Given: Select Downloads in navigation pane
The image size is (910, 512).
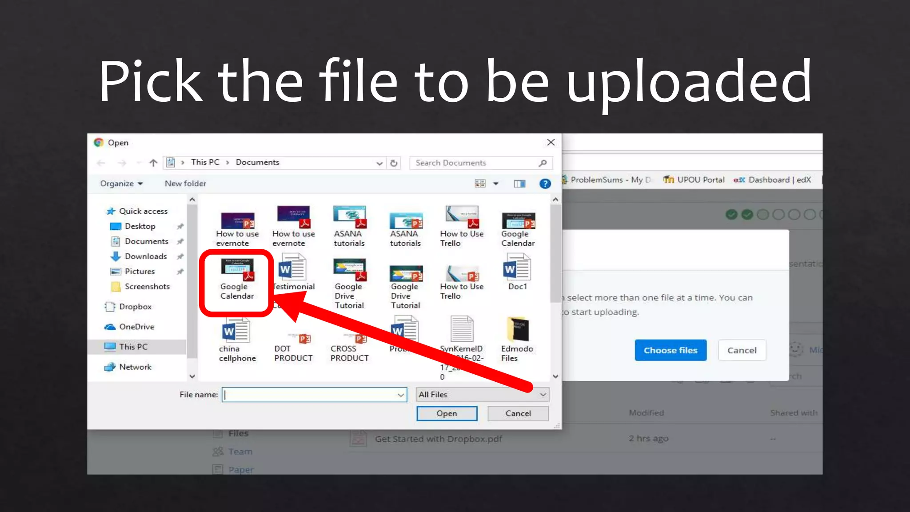Looking at the screenshot, I should pyautogui.click(x=139, y=256).
